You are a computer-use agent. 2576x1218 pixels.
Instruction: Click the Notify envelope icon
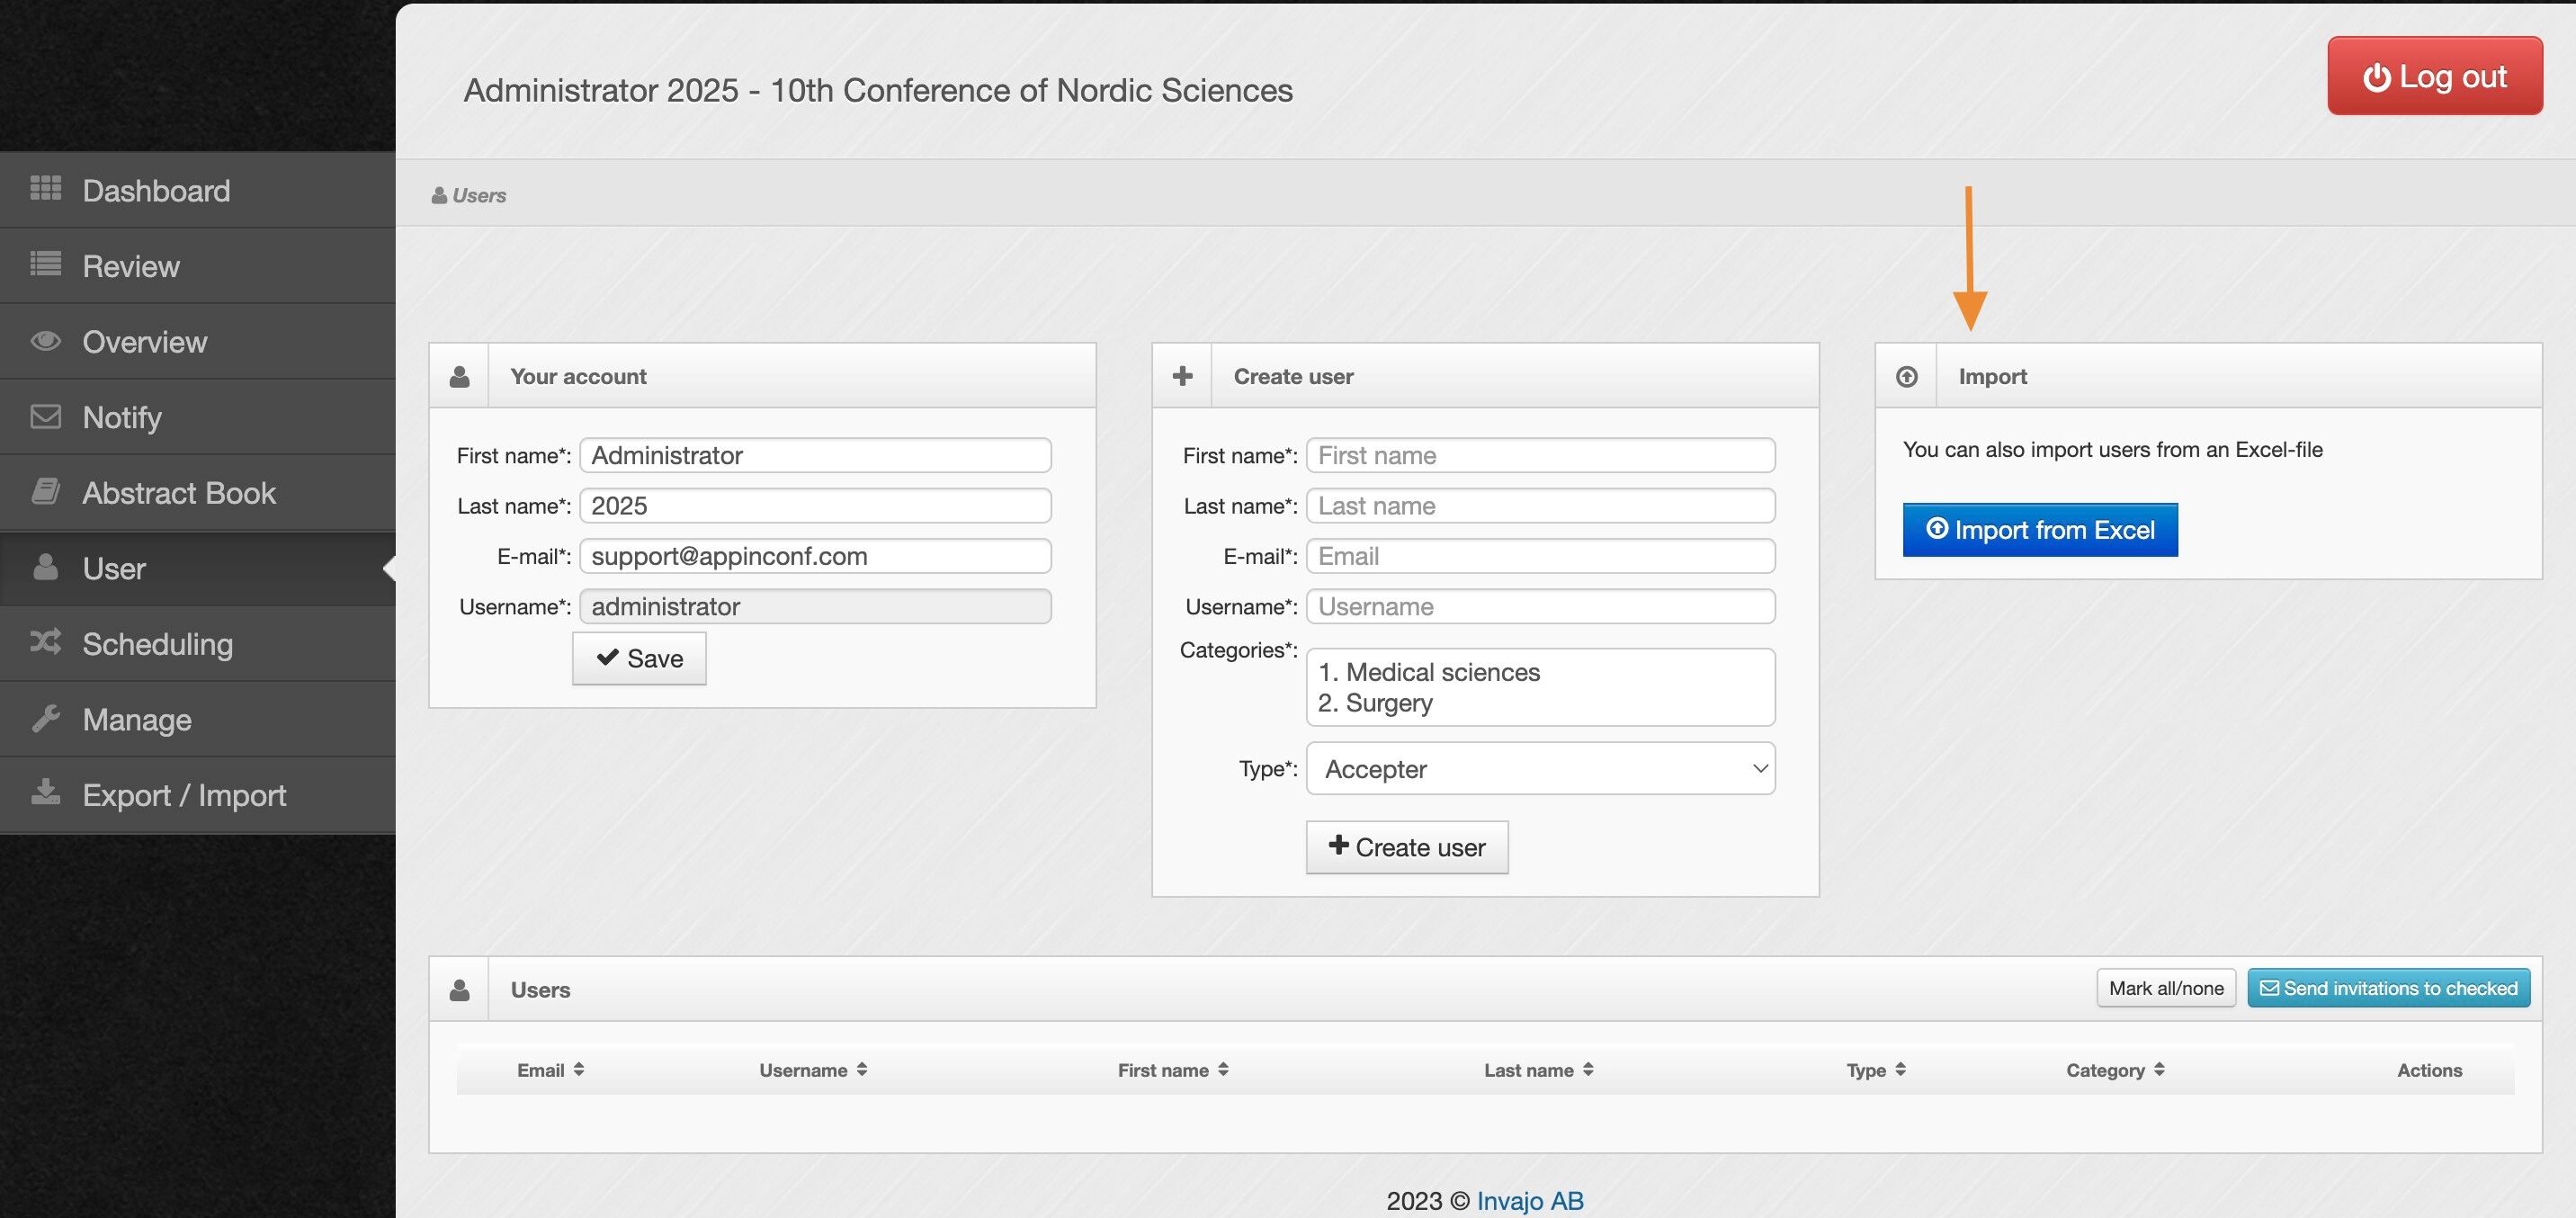pyautogui.click(x=45, y=416)
